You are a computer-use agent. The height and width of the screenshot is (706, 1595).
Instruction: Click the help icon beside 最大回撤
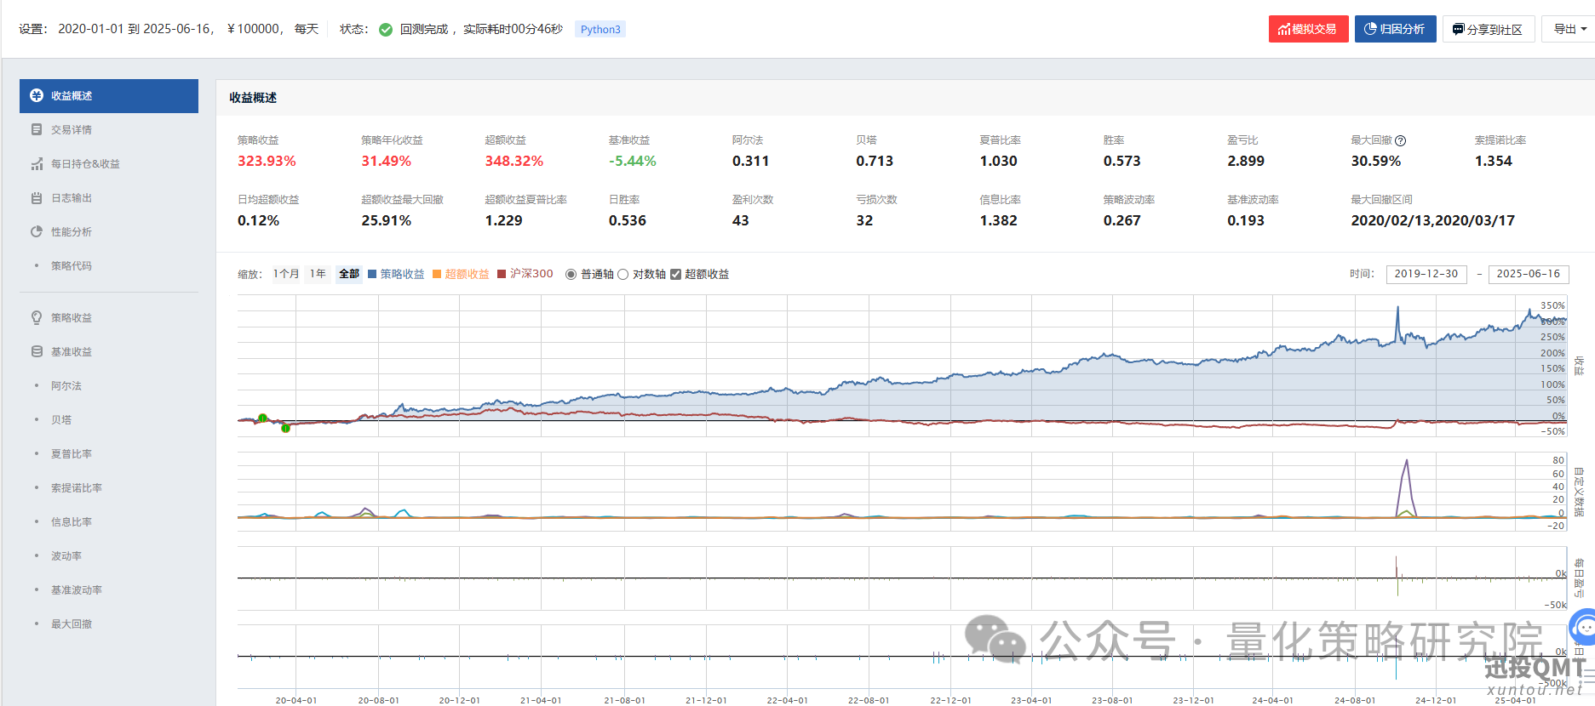point(1401,140)
